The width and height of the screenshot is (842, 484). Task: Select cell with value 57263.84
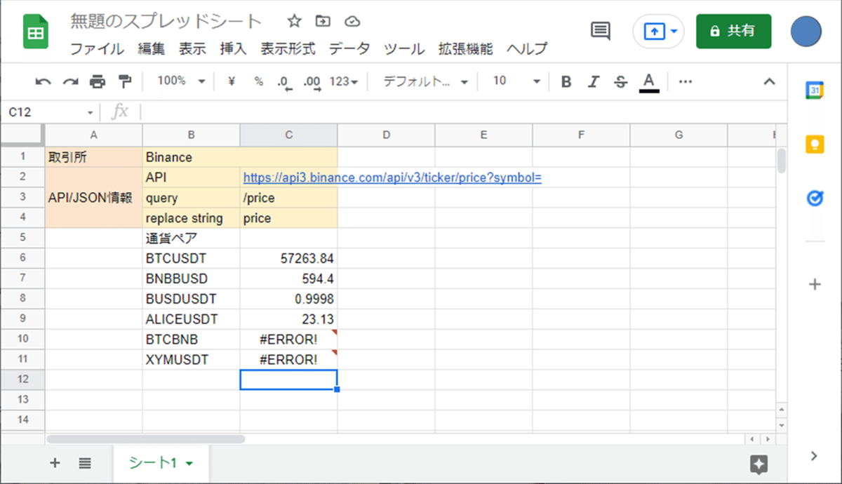[288, 258]
